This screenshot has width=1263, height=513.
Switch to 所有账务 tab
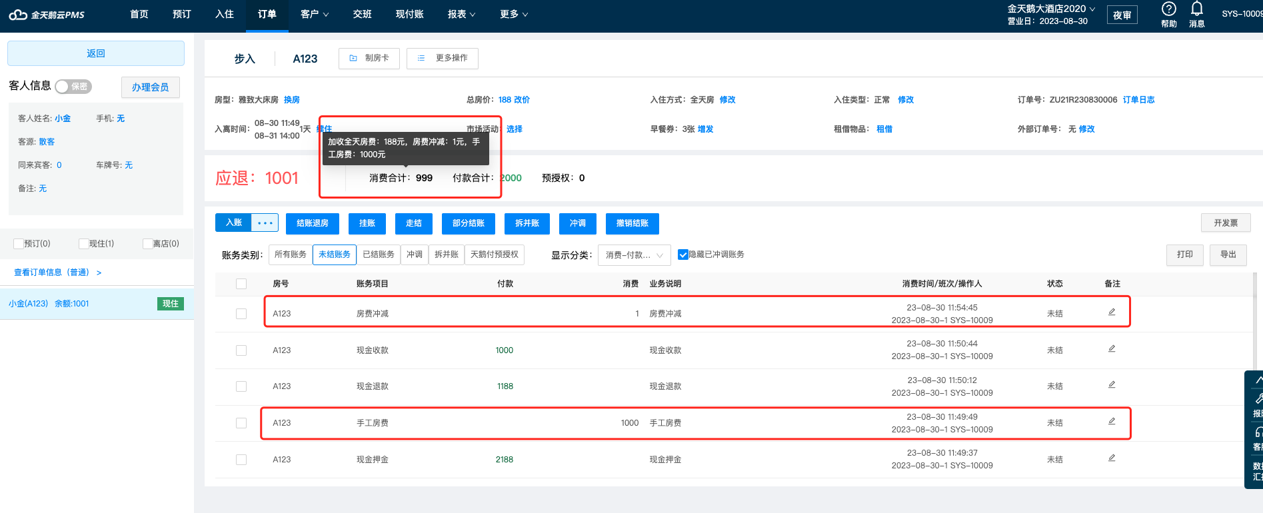291,255
